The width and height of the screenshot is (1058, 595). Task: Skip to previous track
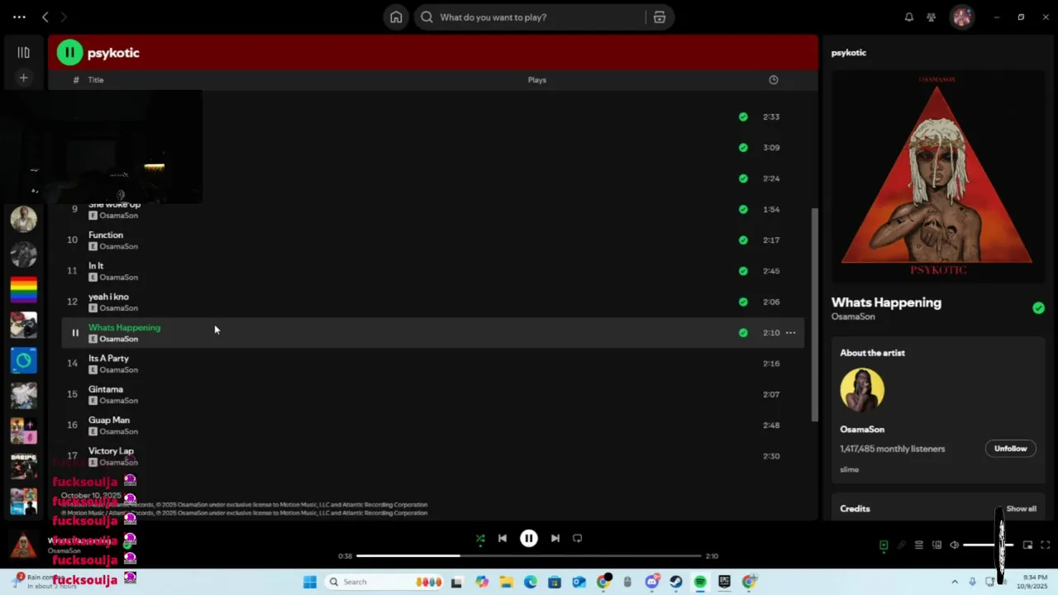pos(503,538)
